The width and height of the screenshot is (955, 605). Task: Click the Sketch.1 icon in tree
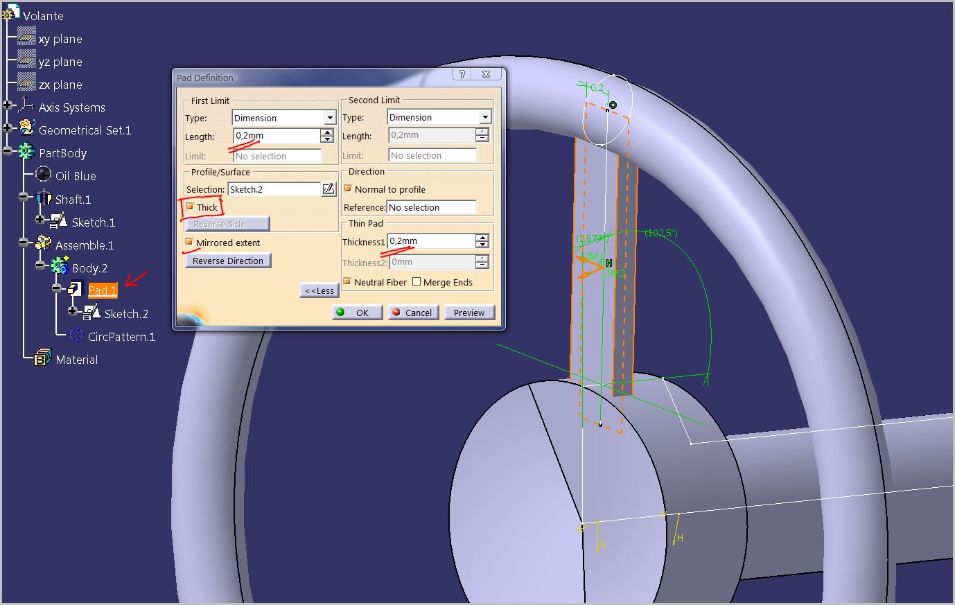pyautogui.click(x=60, y=220)
